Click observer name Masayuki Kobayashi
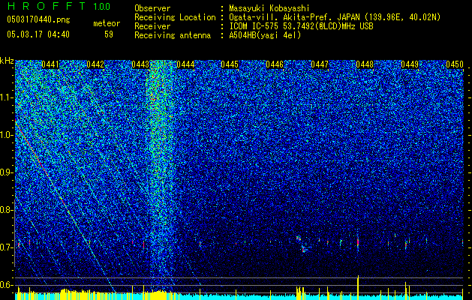This screenshot has height=300, width=472. (x=269, y=8)
